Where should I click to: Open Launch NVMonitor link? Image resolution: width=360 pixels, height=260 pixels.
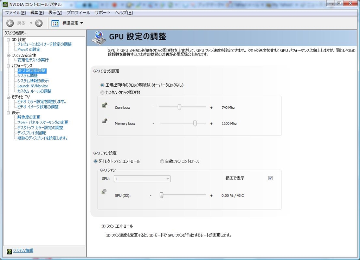coord(33,86)
